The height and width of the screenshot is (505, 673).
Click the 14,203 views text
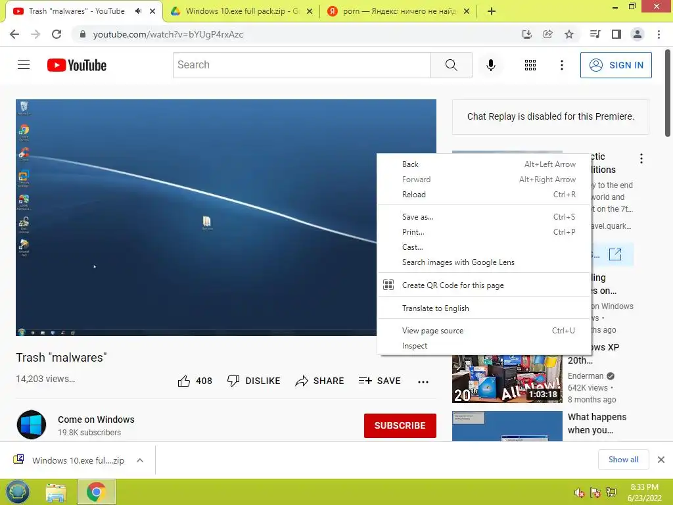(x=45, y=379)
